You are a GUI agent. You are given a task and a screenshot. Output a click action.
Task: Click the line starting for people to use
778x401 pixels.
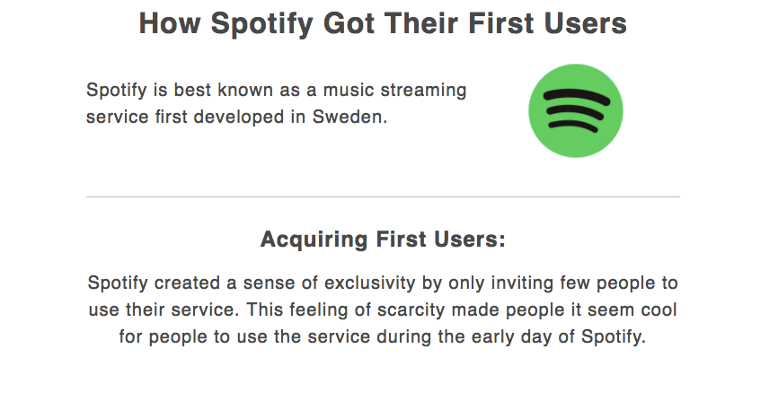point(383,336)
